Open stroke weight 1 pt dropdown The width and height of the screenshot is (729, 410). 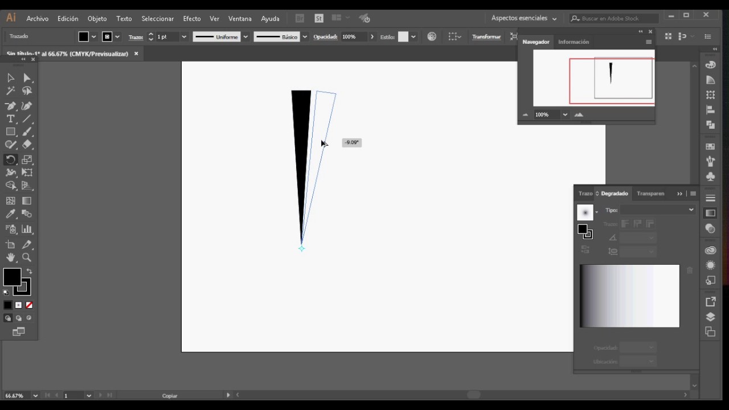click(x=184, y=37)
